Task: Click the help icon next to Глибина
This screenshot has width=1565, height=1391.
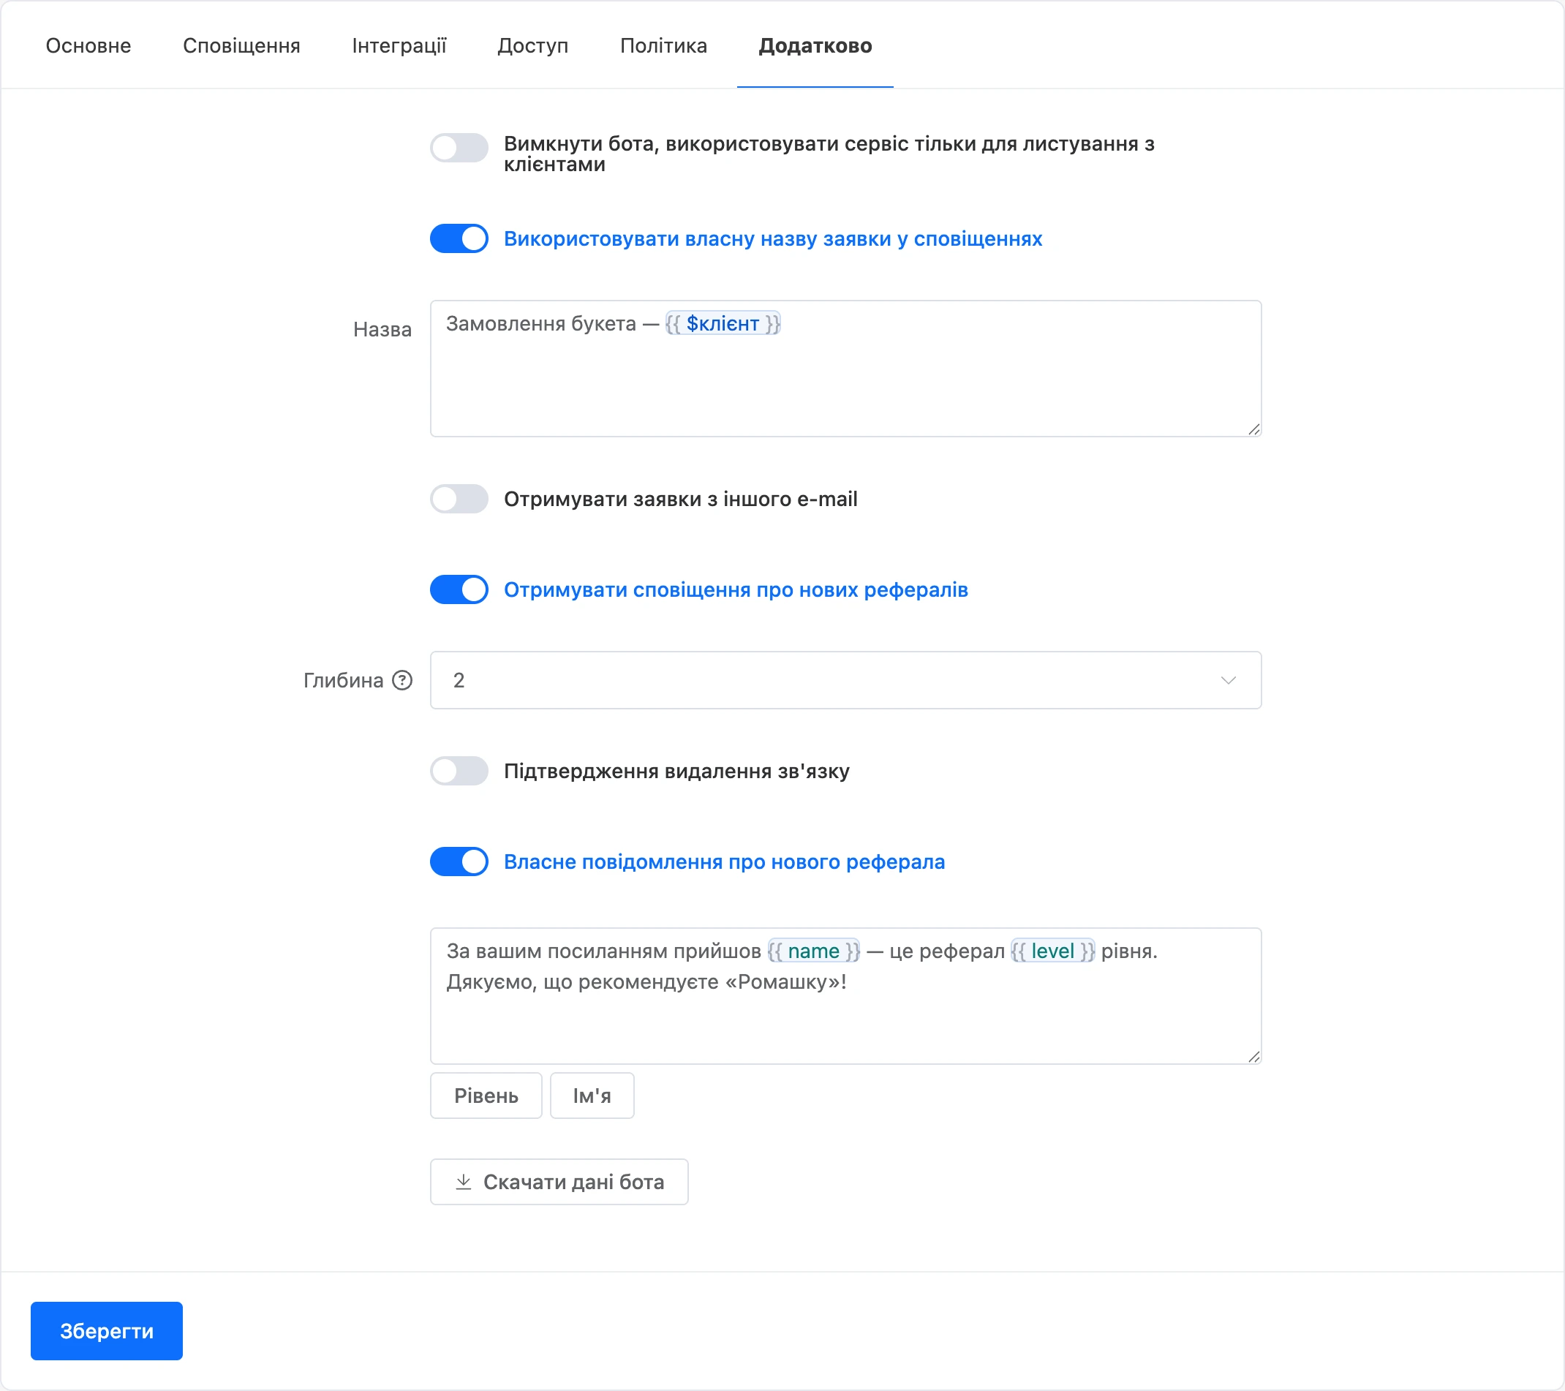Action: click(x=402, y=680)
